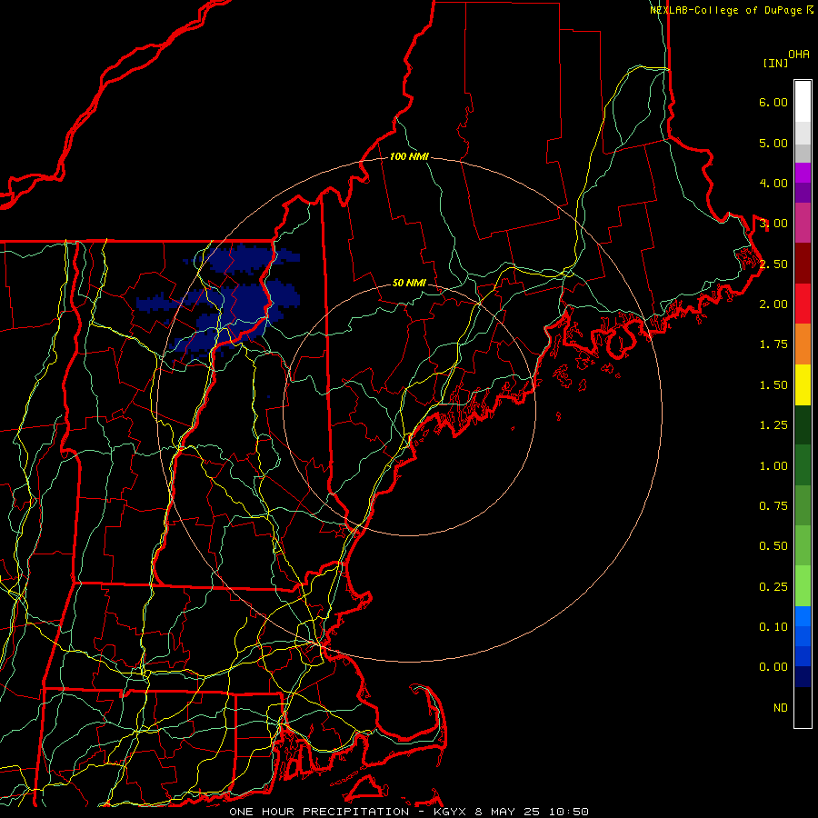
Task: Click the bright purple legend swatch
Action: tap(803, 173)
